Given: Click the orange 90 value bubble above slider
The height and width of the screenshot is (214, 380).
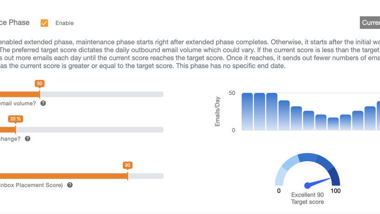Looking at the screenshot, I should point(127,165).
